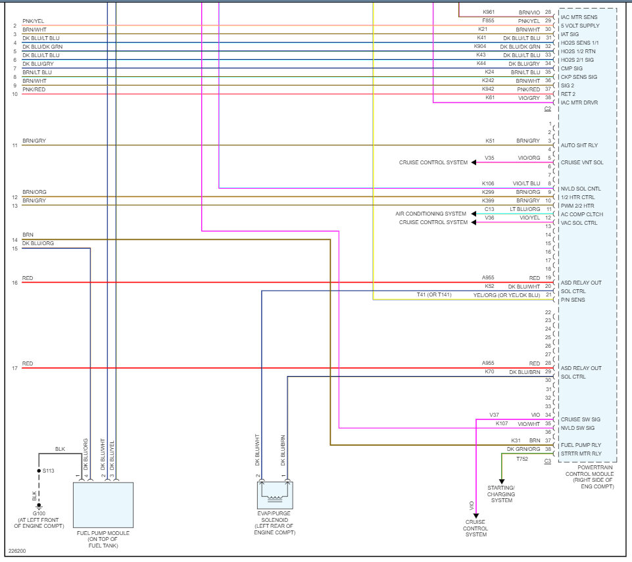Click the arrow above bottom Cruise Control System
632x562 pixels.
(476, 516)
